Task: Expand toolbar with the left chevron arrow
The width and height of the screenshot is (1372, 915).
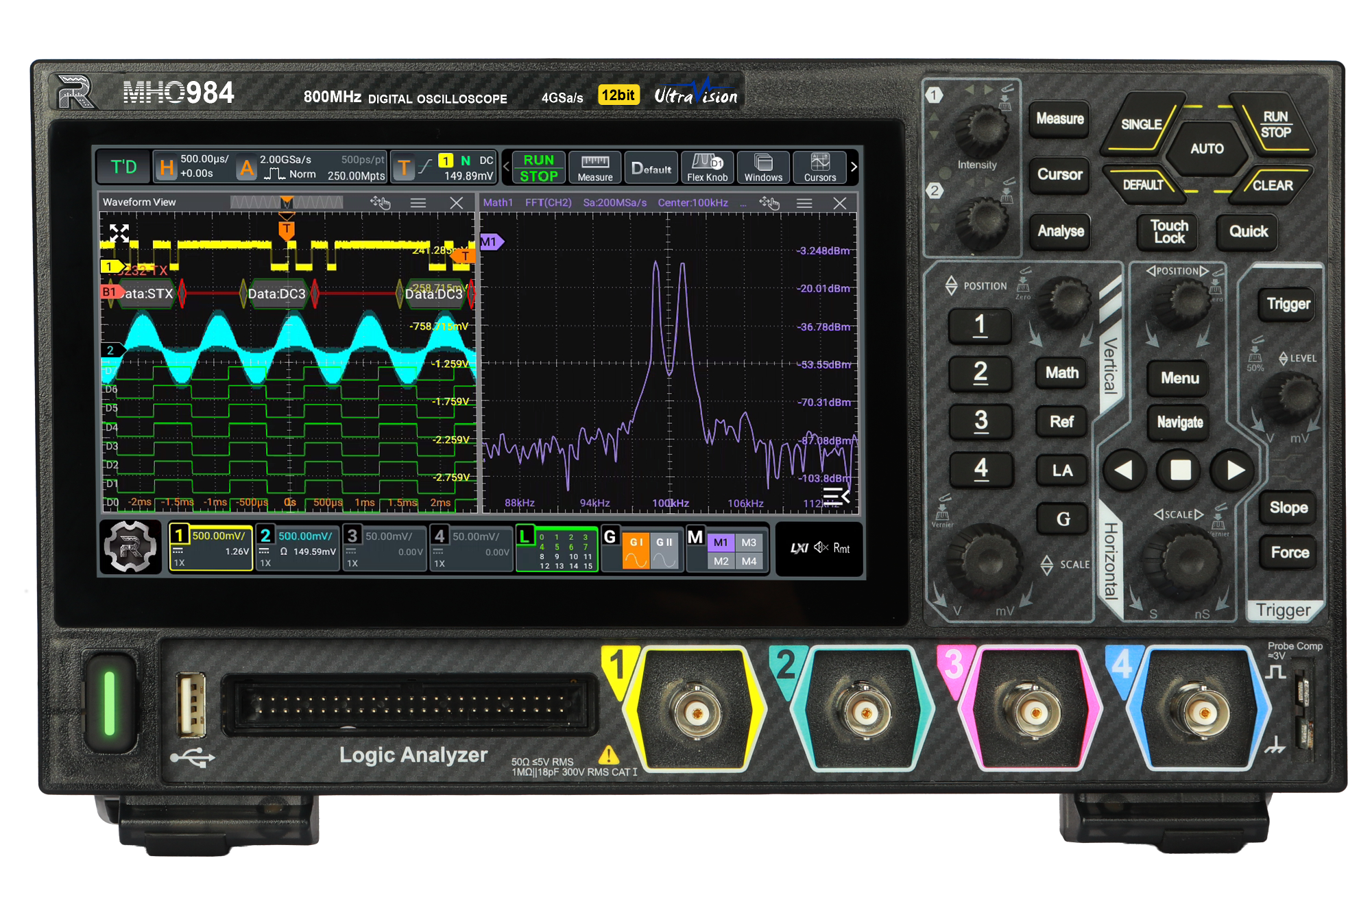Action: [507, 167]
